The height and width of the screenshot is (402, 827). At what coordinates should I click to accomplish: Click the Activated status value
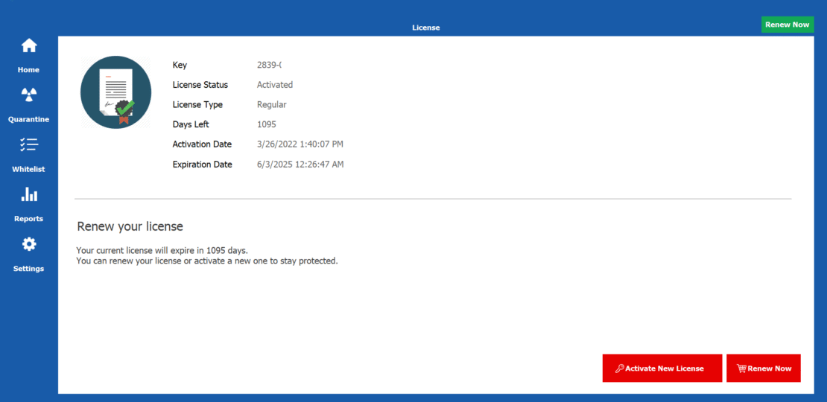275,84
